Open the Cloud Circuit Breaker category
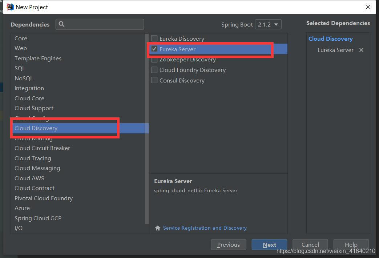 pyautogui.click(x=78, y=148)
